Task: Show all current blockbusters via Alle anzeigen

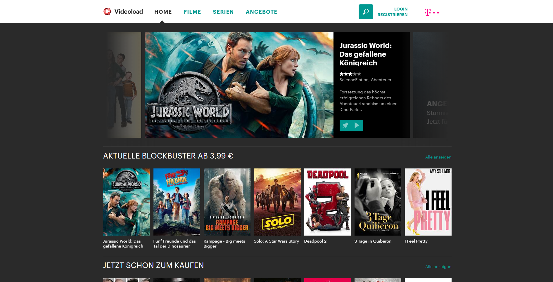Action: point(438,157)
